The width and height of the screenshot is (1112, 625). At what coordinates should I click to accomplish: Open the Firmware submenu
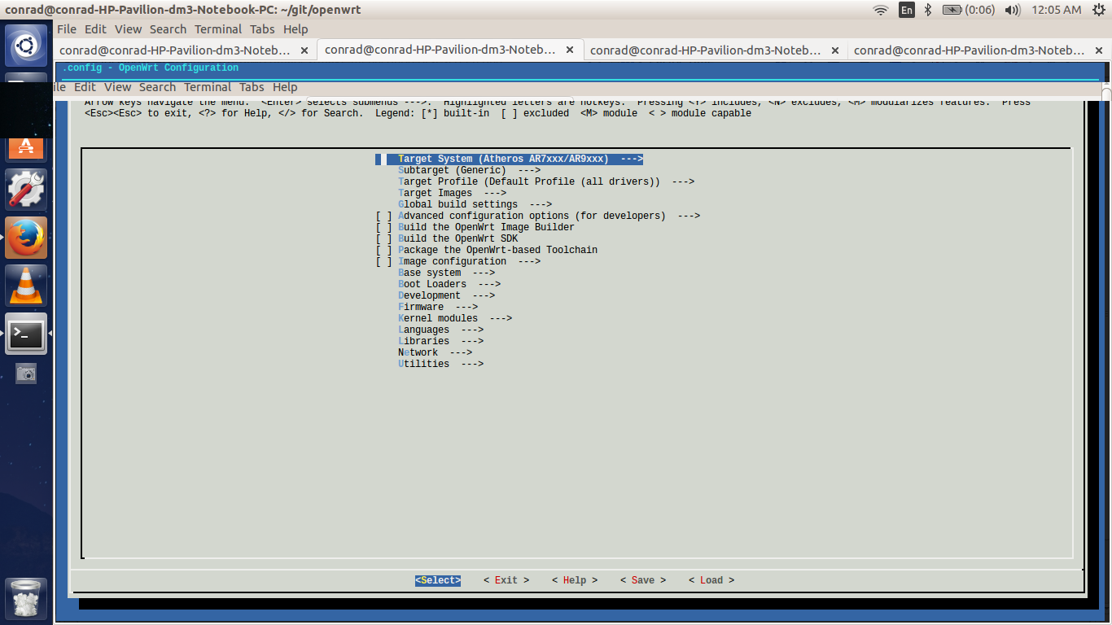[x=438, y=308]
